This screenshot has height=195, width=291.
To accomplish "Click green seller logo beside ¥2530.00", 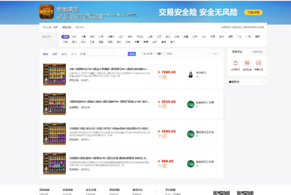I will [190, 104].
